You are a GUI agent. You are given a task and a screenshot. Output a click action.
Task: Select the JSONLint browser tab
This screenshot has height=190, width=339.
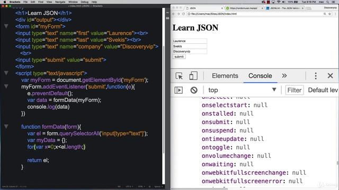click(284, 8)
